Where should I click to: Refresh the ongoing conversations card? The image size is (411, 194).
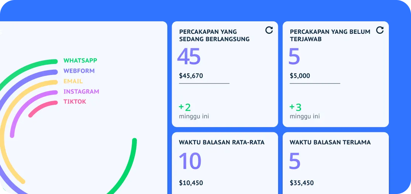(x=269, y=30)
